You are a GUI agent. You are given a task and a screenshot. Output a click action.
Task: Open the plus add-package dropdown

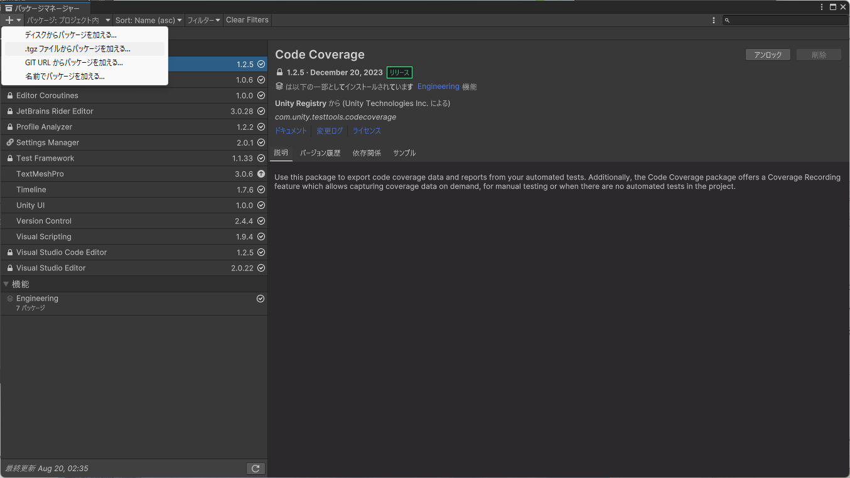13,20
